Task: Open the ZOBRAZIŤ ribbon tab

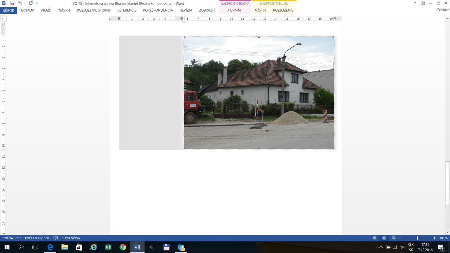Action: coord(207,10)
